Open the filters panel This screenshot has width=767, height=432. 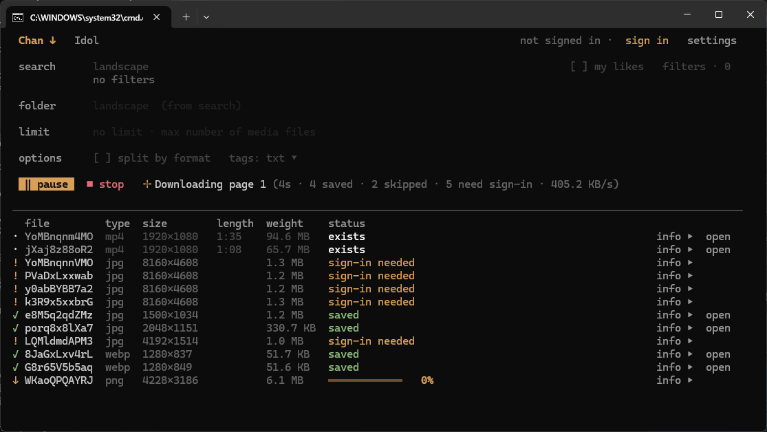click(696, 67)
